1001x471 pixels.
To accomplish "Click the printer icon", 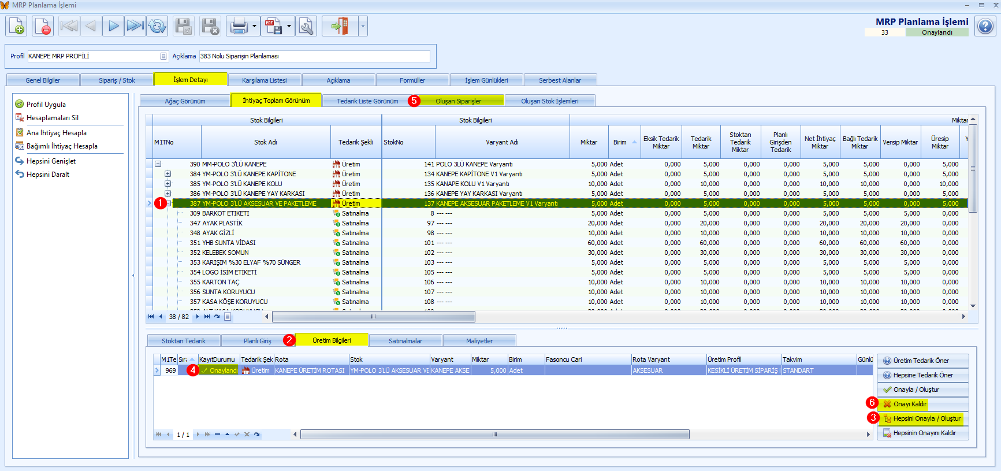I will 239,26.
